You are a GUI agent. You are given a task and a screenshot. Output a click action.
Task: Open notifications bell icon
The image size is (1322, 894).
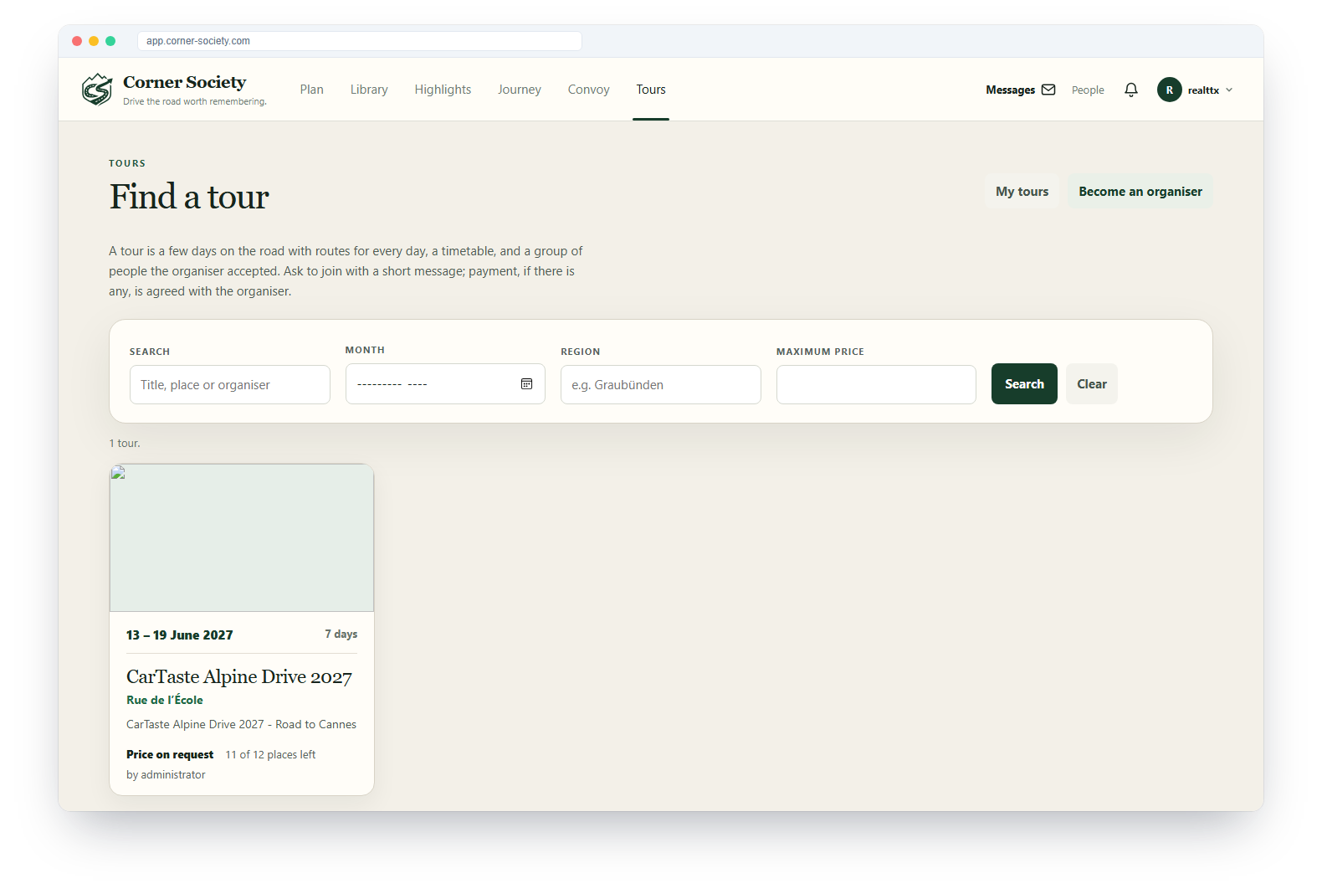pos(1131,90)
